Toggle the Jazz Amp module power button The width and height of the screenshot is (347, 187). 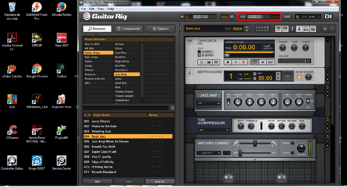pos(328,87)
